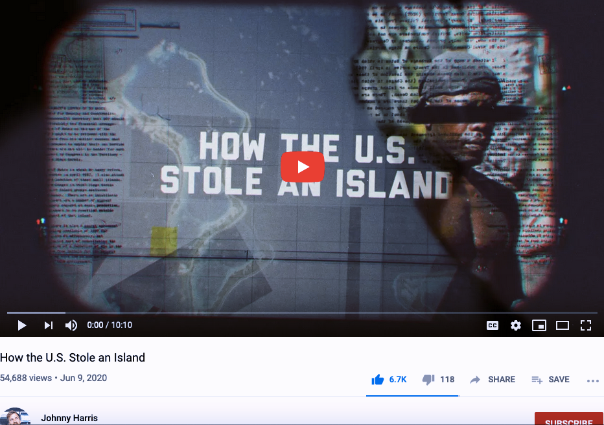This screenshot has width=604, height=425.
Task: Skip to the next video
Action: click(48, 325)
